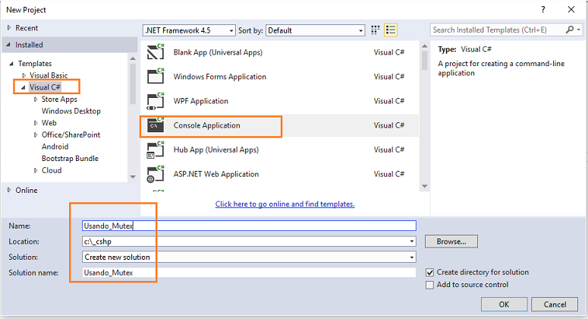Click the ASP.NET Web Application name text
This screenshot has height=319, width=588.
coord(216,174)
